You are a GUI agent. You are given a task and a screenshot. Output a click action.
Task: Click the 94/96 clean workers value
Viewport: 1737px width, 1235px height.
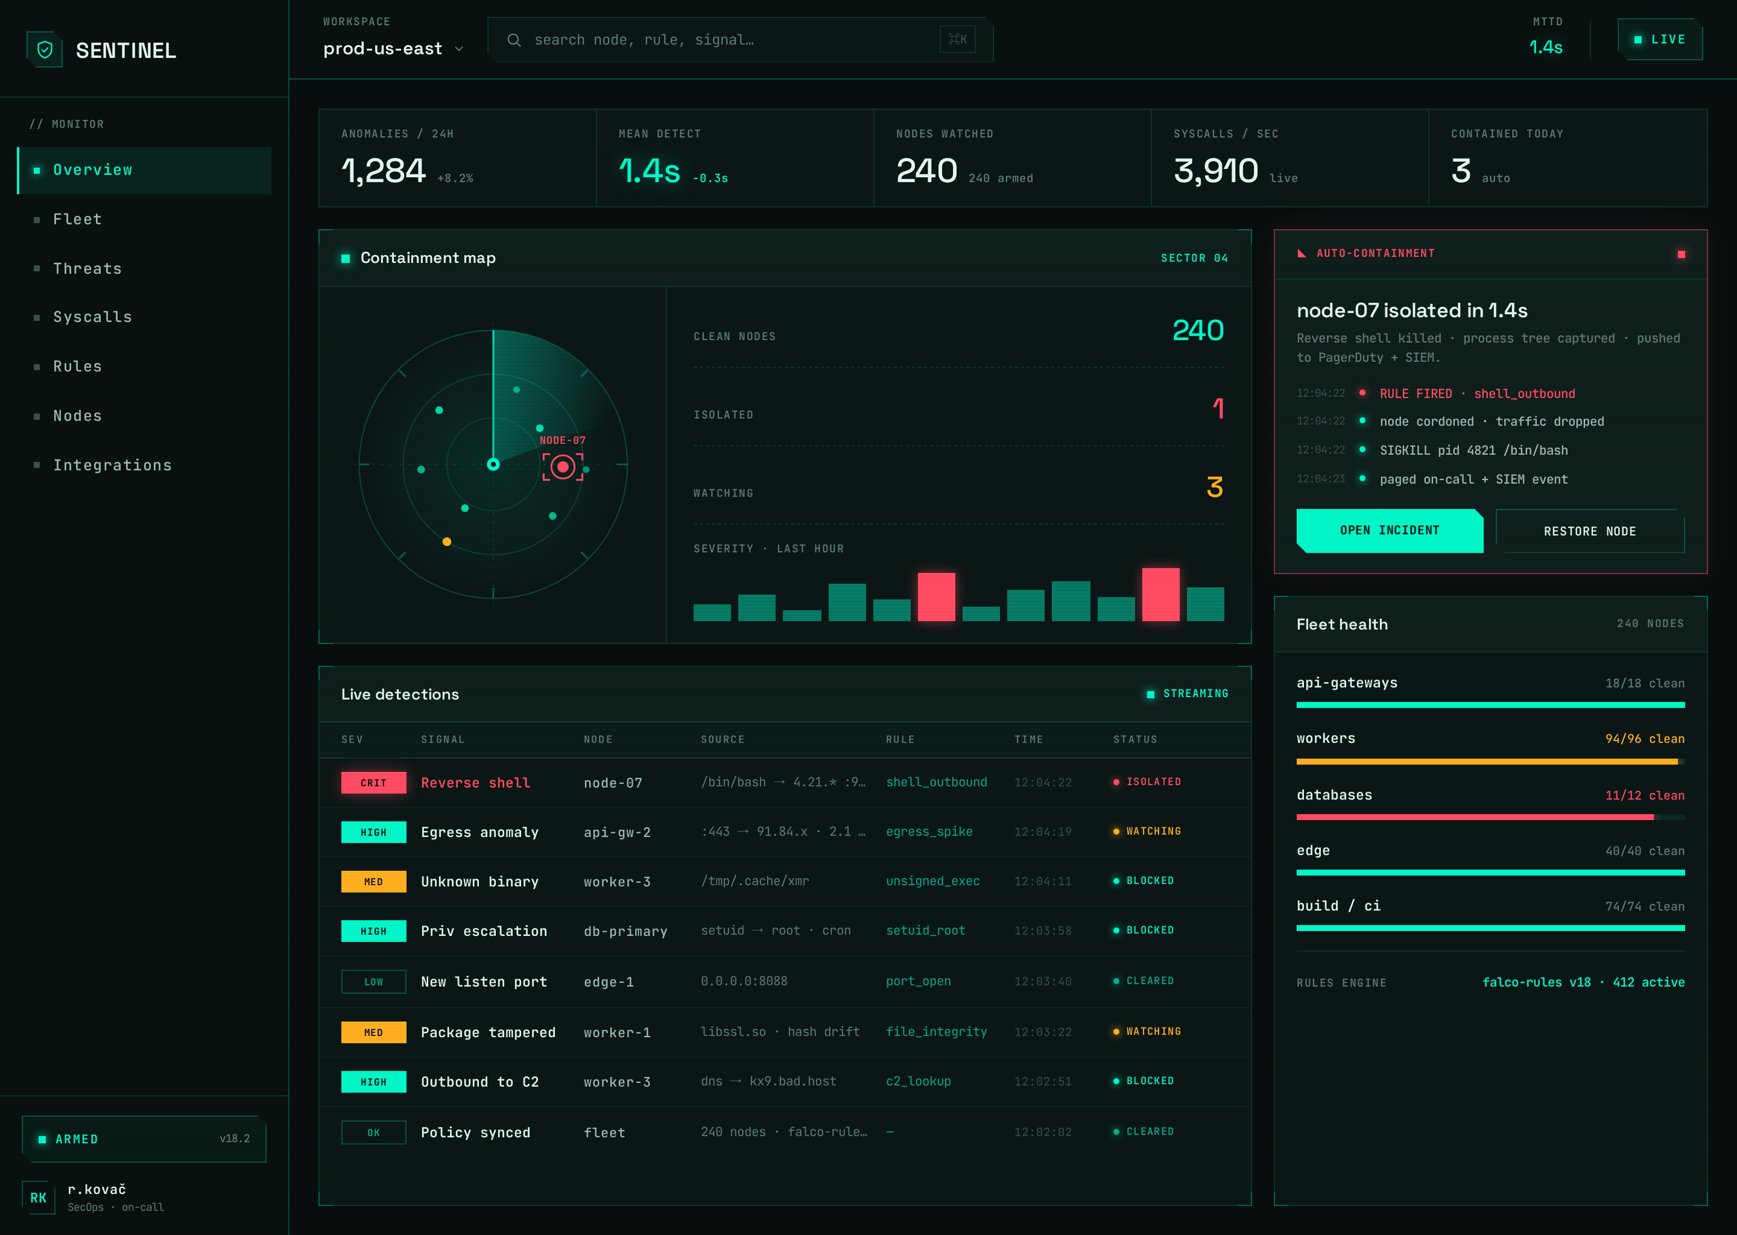tap(1644, 739)
